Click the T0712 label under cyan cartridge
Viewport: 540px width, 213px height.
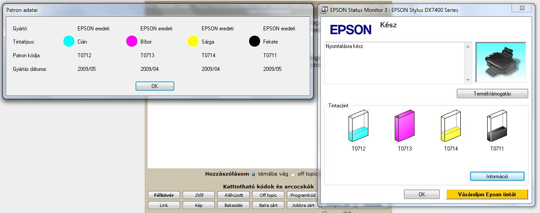(358, 149)
